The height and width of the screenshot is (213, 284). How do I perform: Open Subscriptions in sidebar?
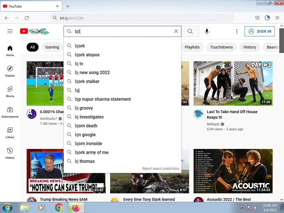click(10, 112)
